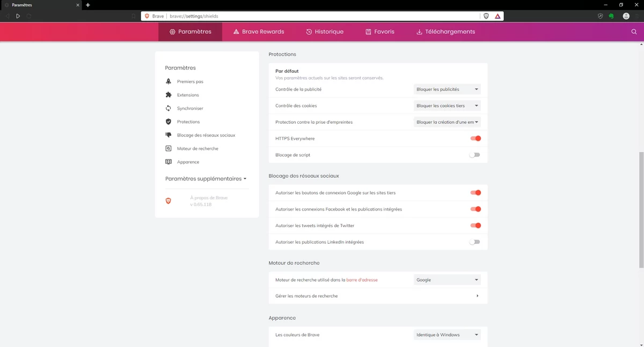The width and height of the screenshot is (644, 347).
Task: Follow the barre d'adresse link
Action: [362, 280]
